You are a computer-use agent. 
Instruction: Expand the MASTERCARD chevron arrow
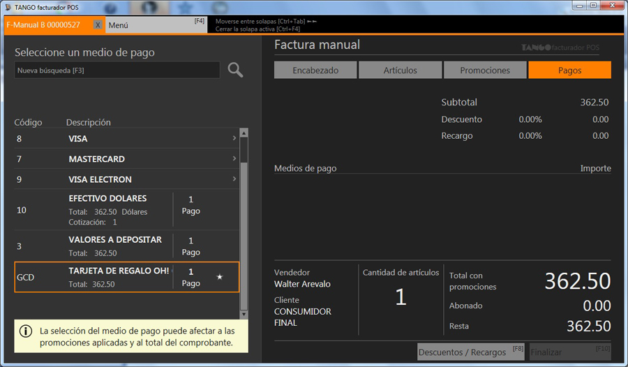[234, 158]
